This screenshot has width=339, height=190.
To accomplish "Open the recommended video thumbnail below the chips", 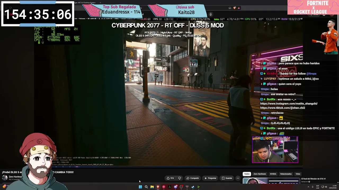I will (271, 181).
